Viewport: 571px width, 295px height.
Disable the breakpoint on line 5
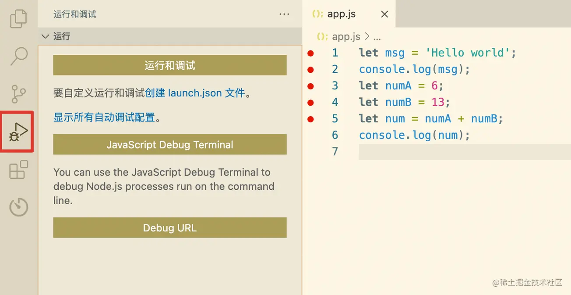coord(310,119)
